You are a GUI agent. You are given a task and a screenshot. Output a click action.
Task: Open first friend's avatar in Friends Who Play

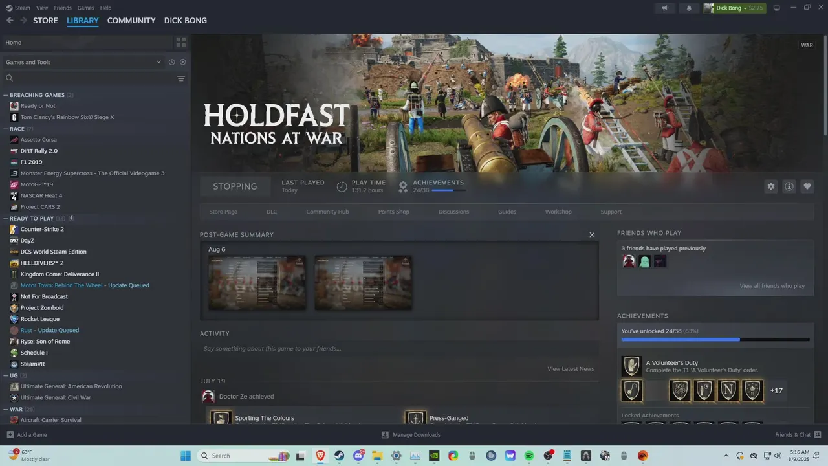click(x=629, y=261)
